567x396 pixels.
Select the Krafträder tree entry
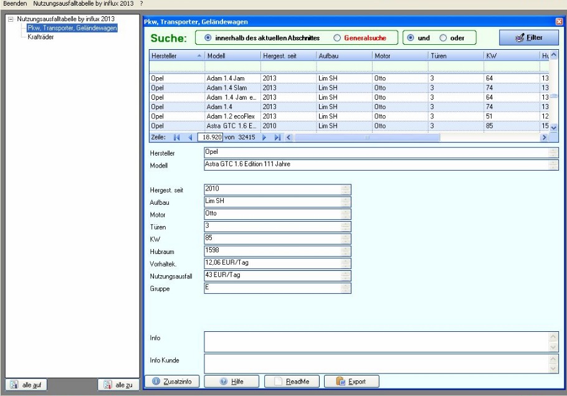(40, 37)
